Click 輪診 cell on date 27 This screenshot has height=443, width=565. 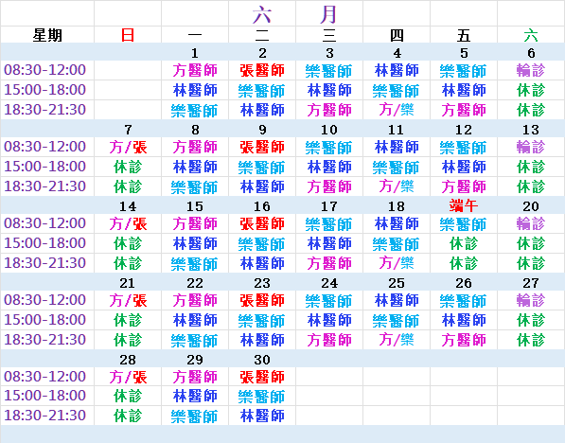click(x=531, y=300)
